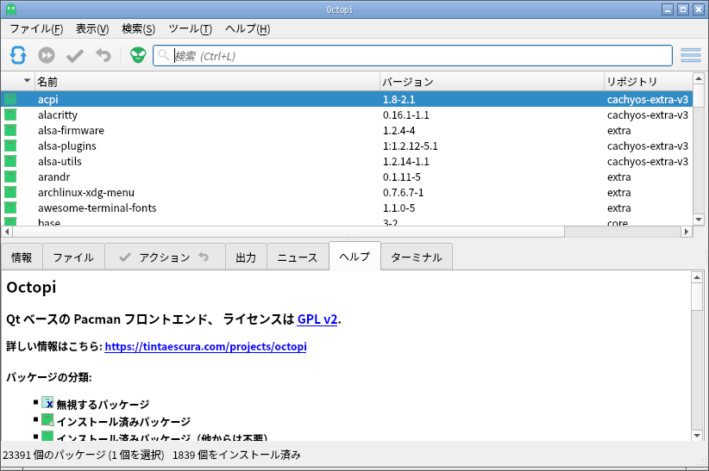Select the ヘルプ tab
Viewport: 709px width, 471px height.
coord(355,256)
